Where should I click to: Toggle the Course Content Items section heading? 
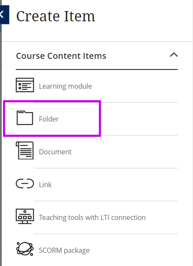[x=61, y=56]
